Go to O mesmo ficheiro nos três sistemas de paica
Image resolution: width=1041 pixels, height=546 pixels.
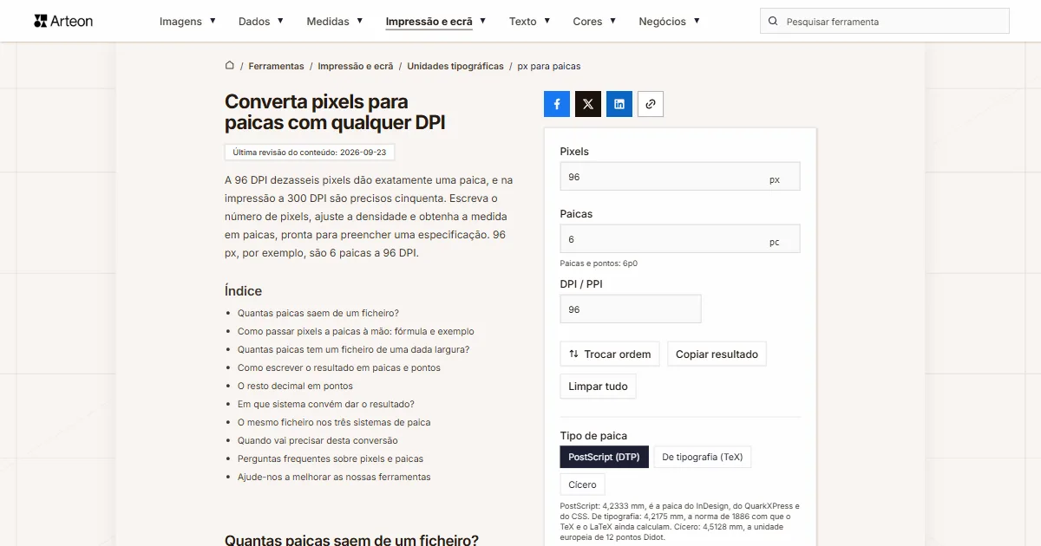tap(334, 422)
